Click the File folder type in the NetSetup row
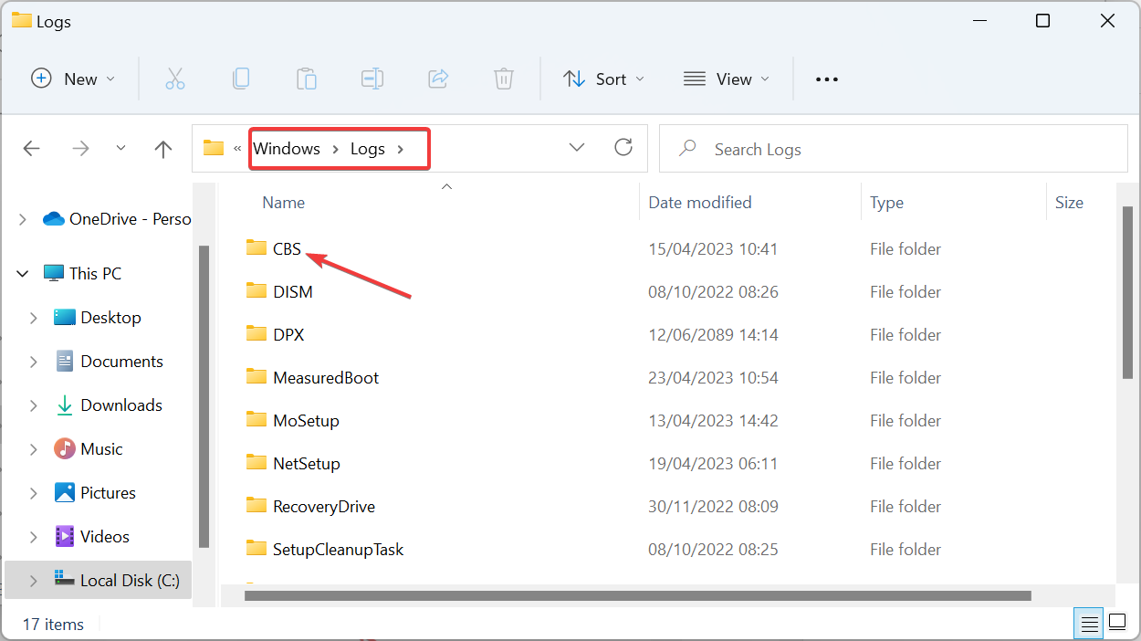 point(905,463)
